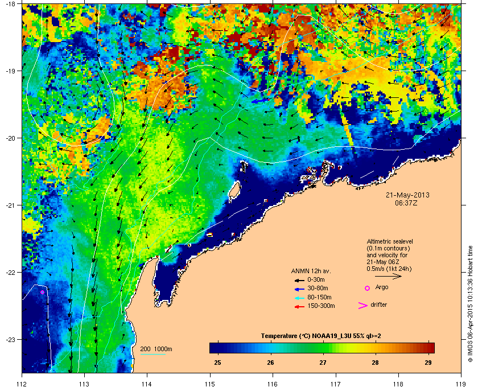Click the 'Altimetric sealevel' legend text
The width and height of the screenshot is (478, 387).
tap(390, 241)
